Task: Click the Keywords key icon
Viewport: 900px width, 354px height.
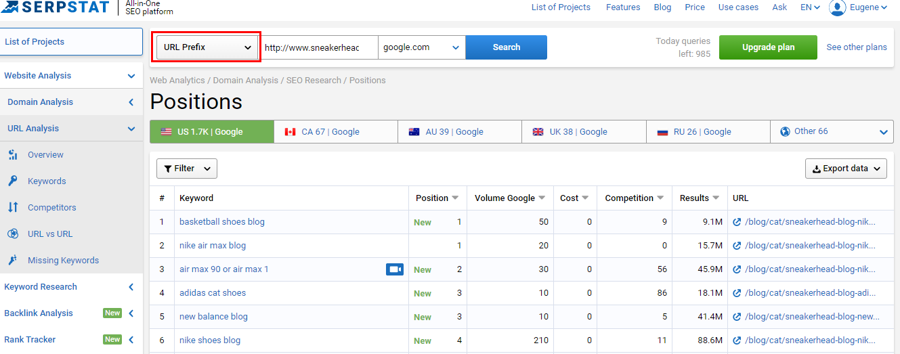Action: (13, 181)
